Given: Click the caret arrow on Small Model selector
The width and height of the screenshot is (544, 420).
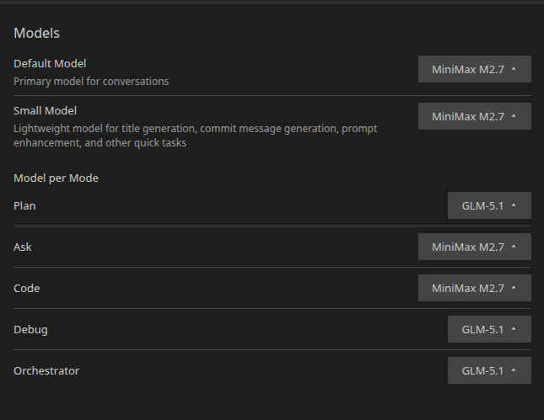Looking at the screenshot, I should coord(514,116).
